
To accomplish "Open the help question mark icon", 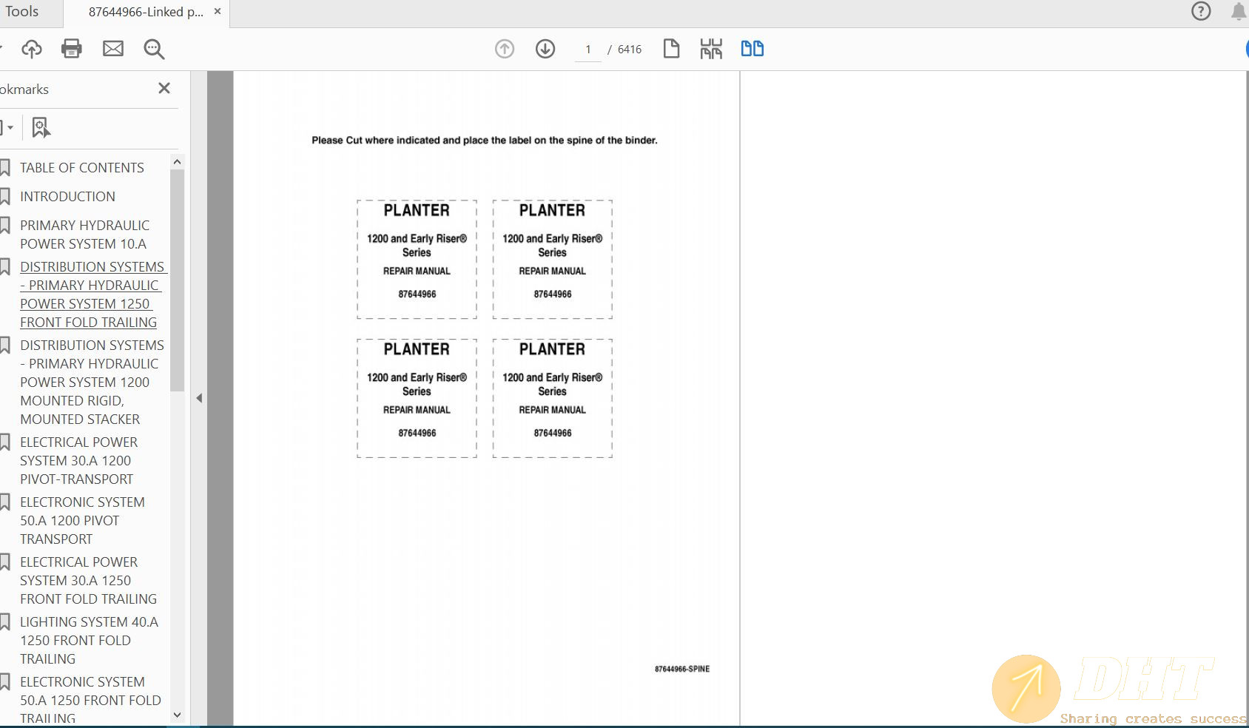I will point(1201,11).
